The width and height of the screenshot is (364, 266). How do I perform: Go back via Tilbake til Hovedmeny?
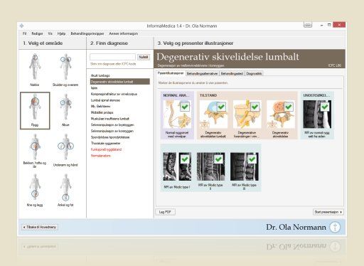[40, 227]
